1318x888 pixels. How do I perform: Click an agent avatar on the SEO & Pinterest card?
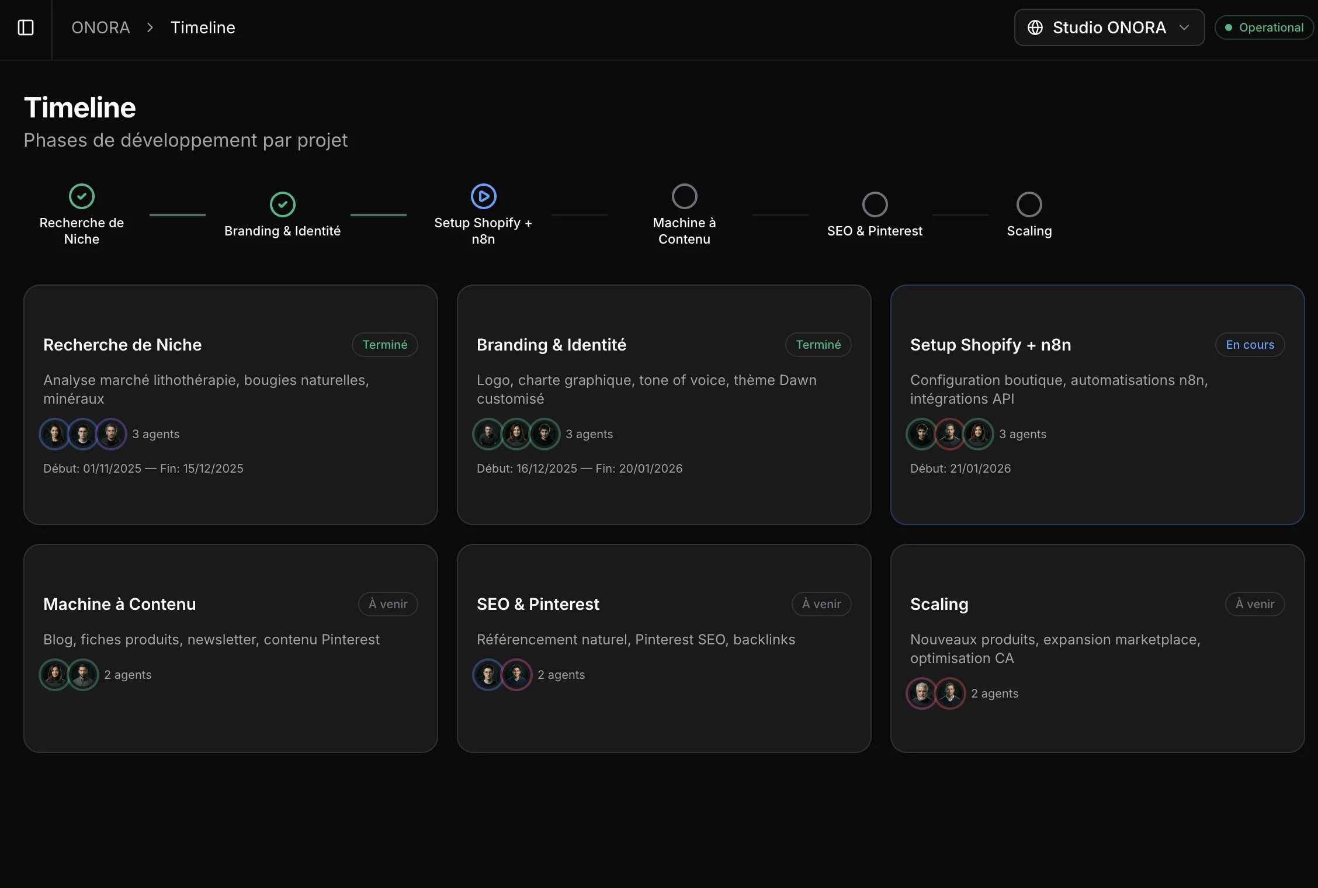point(488,675)
